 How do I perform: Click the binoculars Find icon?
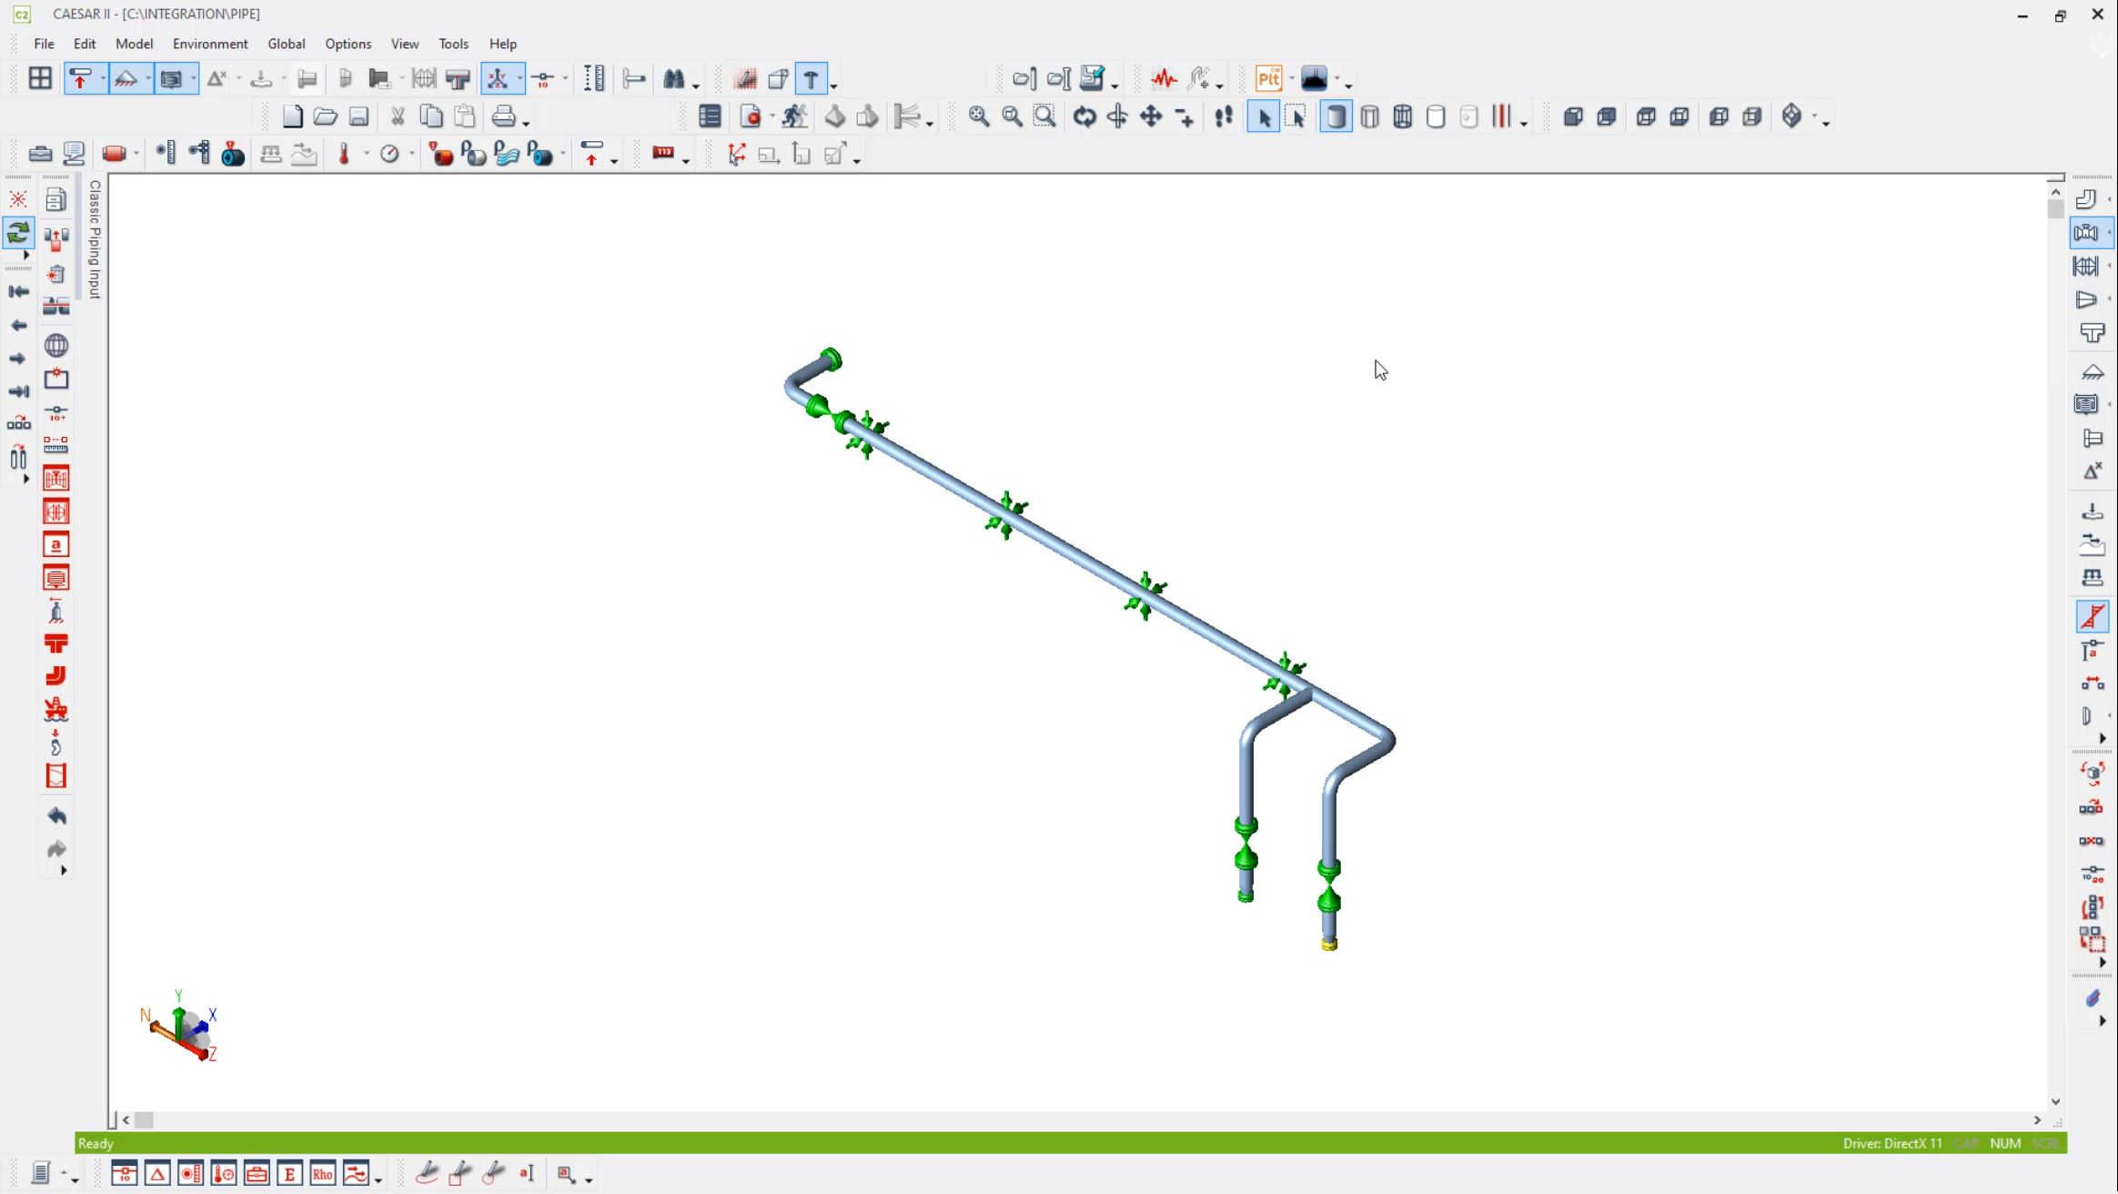pos(673,79)
